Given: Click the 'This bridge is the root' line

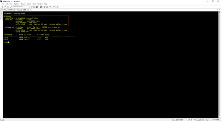Looking at the screenshot, I should 26,23.
